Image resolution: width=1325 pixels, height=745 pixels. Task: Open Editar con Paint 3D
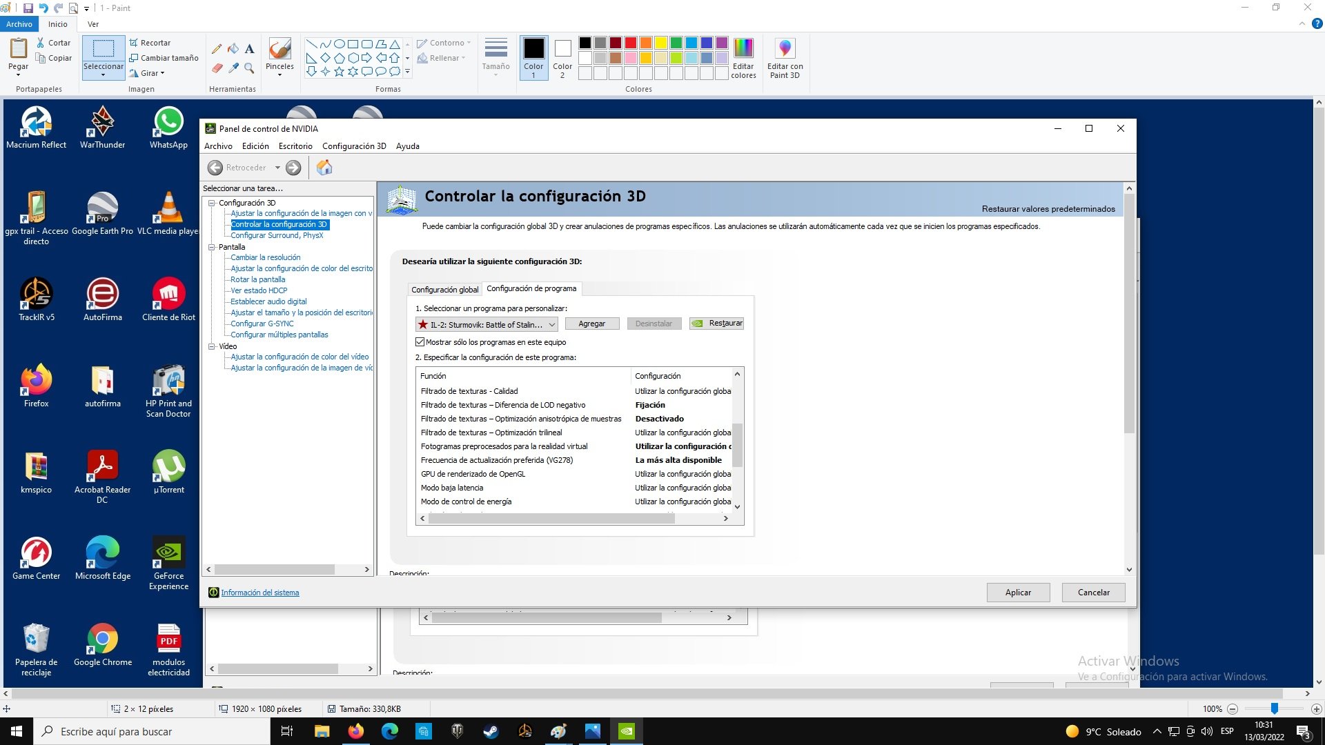point(785,58)
